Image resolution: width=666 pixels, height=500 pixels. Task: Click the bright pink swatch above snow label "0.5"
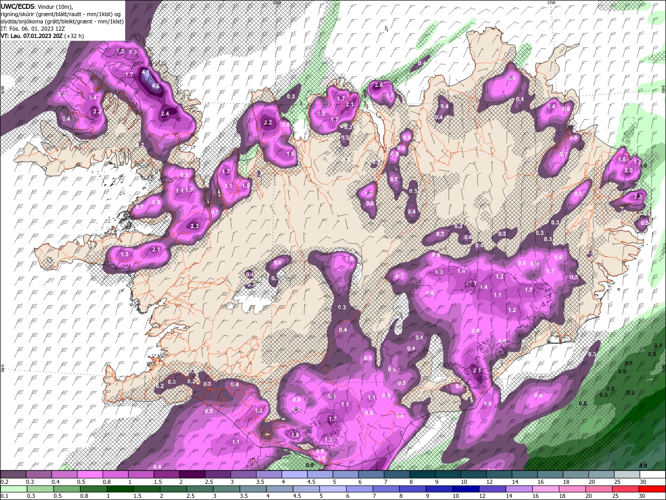(x=90, y=474)
